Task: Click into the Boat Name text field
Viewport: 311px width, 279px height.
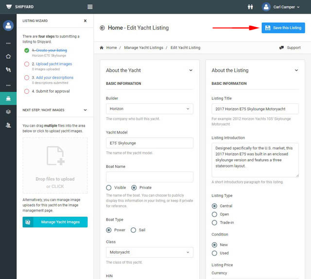Action: 149,177
